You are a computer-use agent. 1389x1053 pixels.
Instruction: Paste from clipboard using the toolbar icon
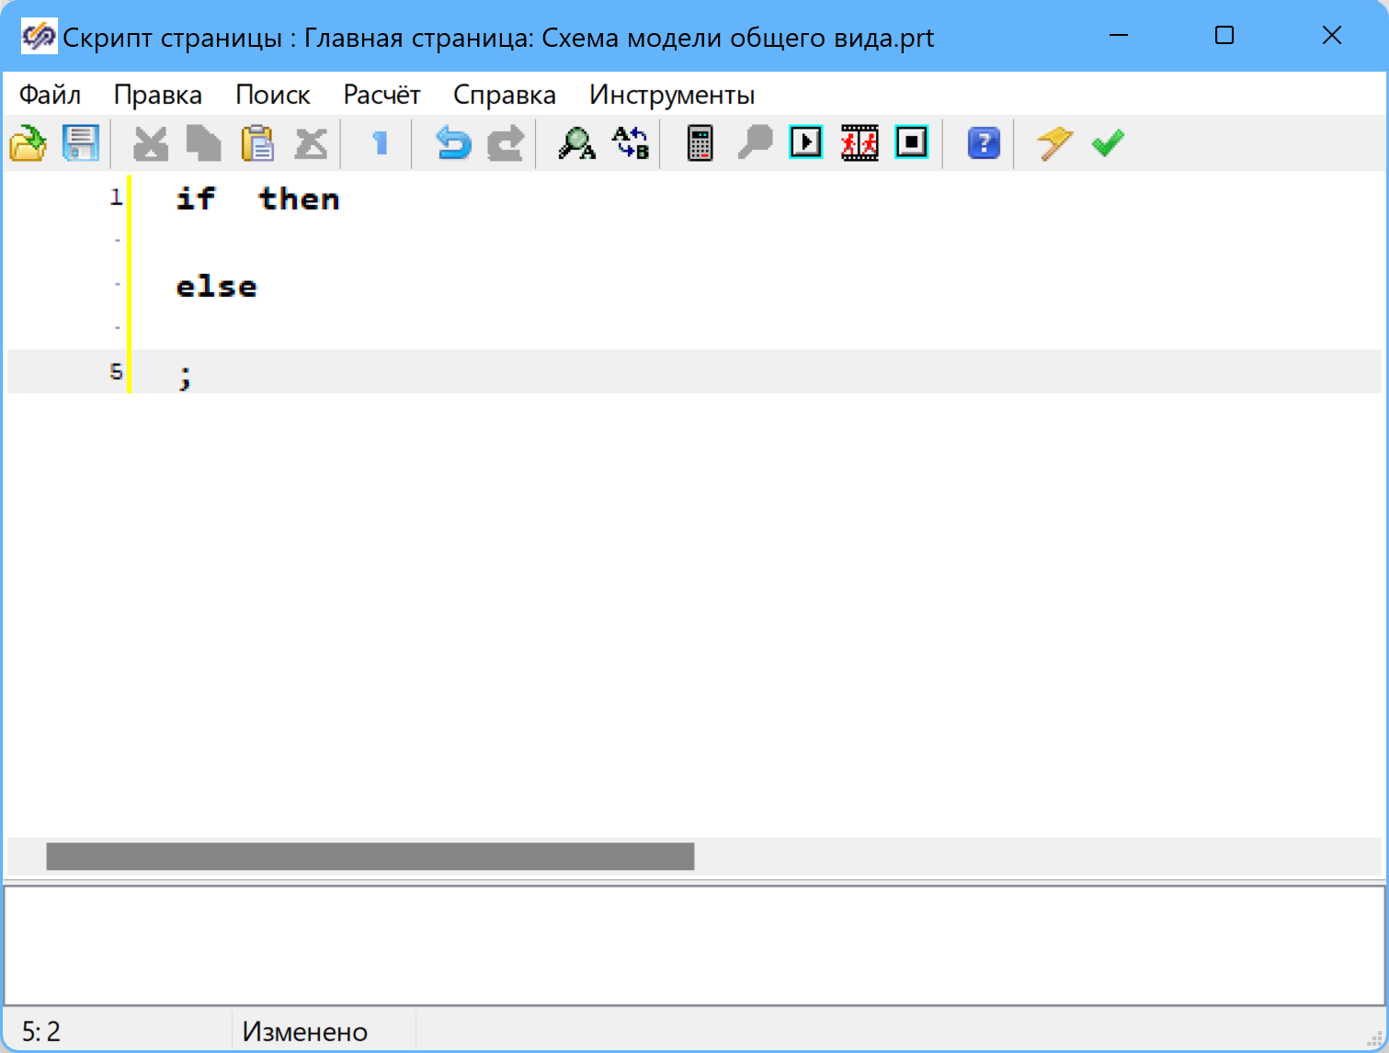click(x=257, y=143)
